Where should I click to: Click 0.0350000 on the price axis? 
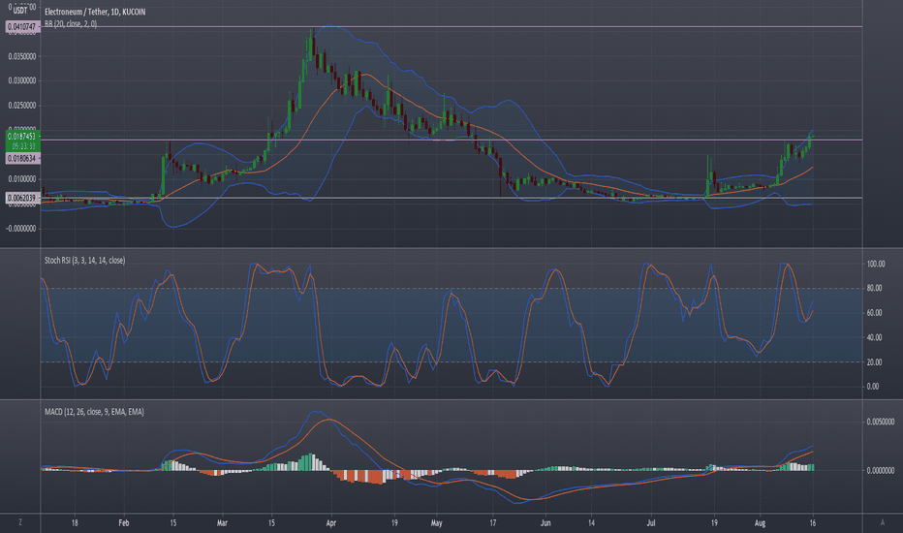pos(22,56)
